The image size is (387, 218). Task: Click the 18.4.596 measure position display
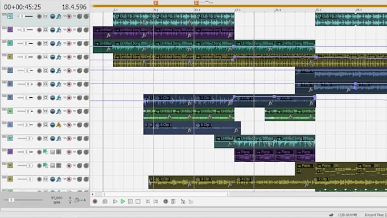[x=74, y=7]
